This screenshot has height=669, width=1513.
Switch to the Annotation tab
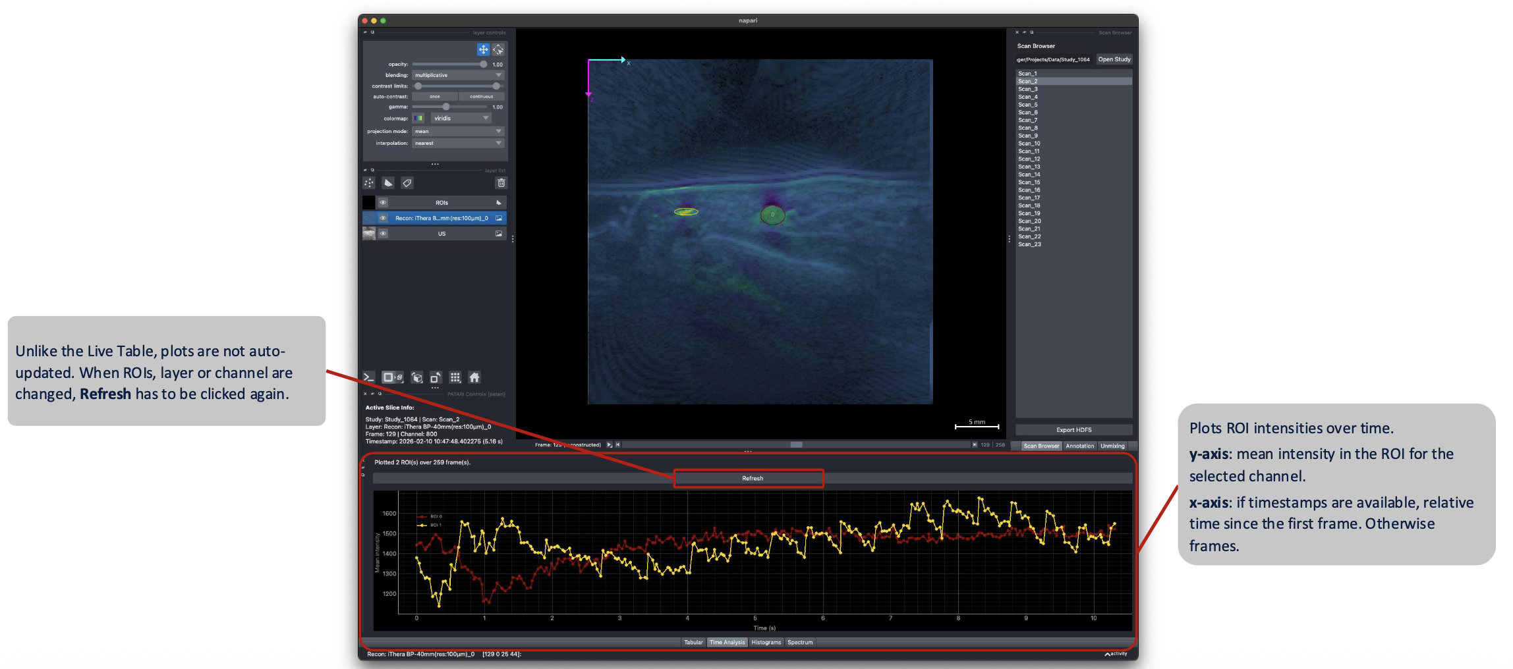[x=1080, y=446]
